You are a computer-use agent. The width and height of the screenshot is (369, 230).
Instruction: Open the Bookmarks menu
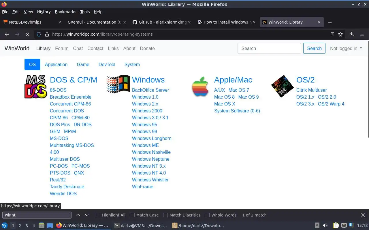click(65, 12)
